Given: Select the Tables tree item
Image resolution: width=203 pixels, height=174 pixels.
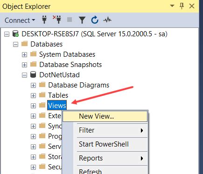Looking at the screenshot, I should click(58, 95).
